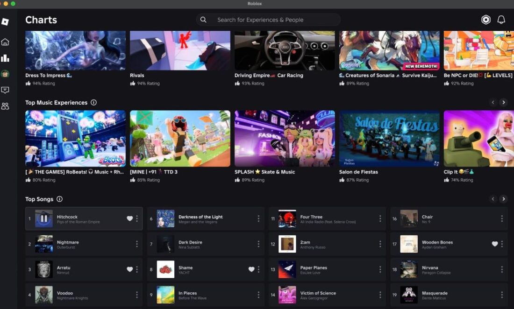
Task: Open more options for Paper Planes
Action: pyautogui.click(x=380, y=269)
